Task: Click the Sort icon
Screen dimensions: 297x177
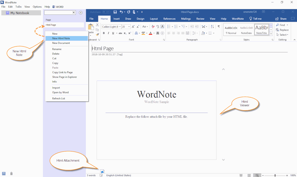Action: pyautogui.click(x=212, y=27)
